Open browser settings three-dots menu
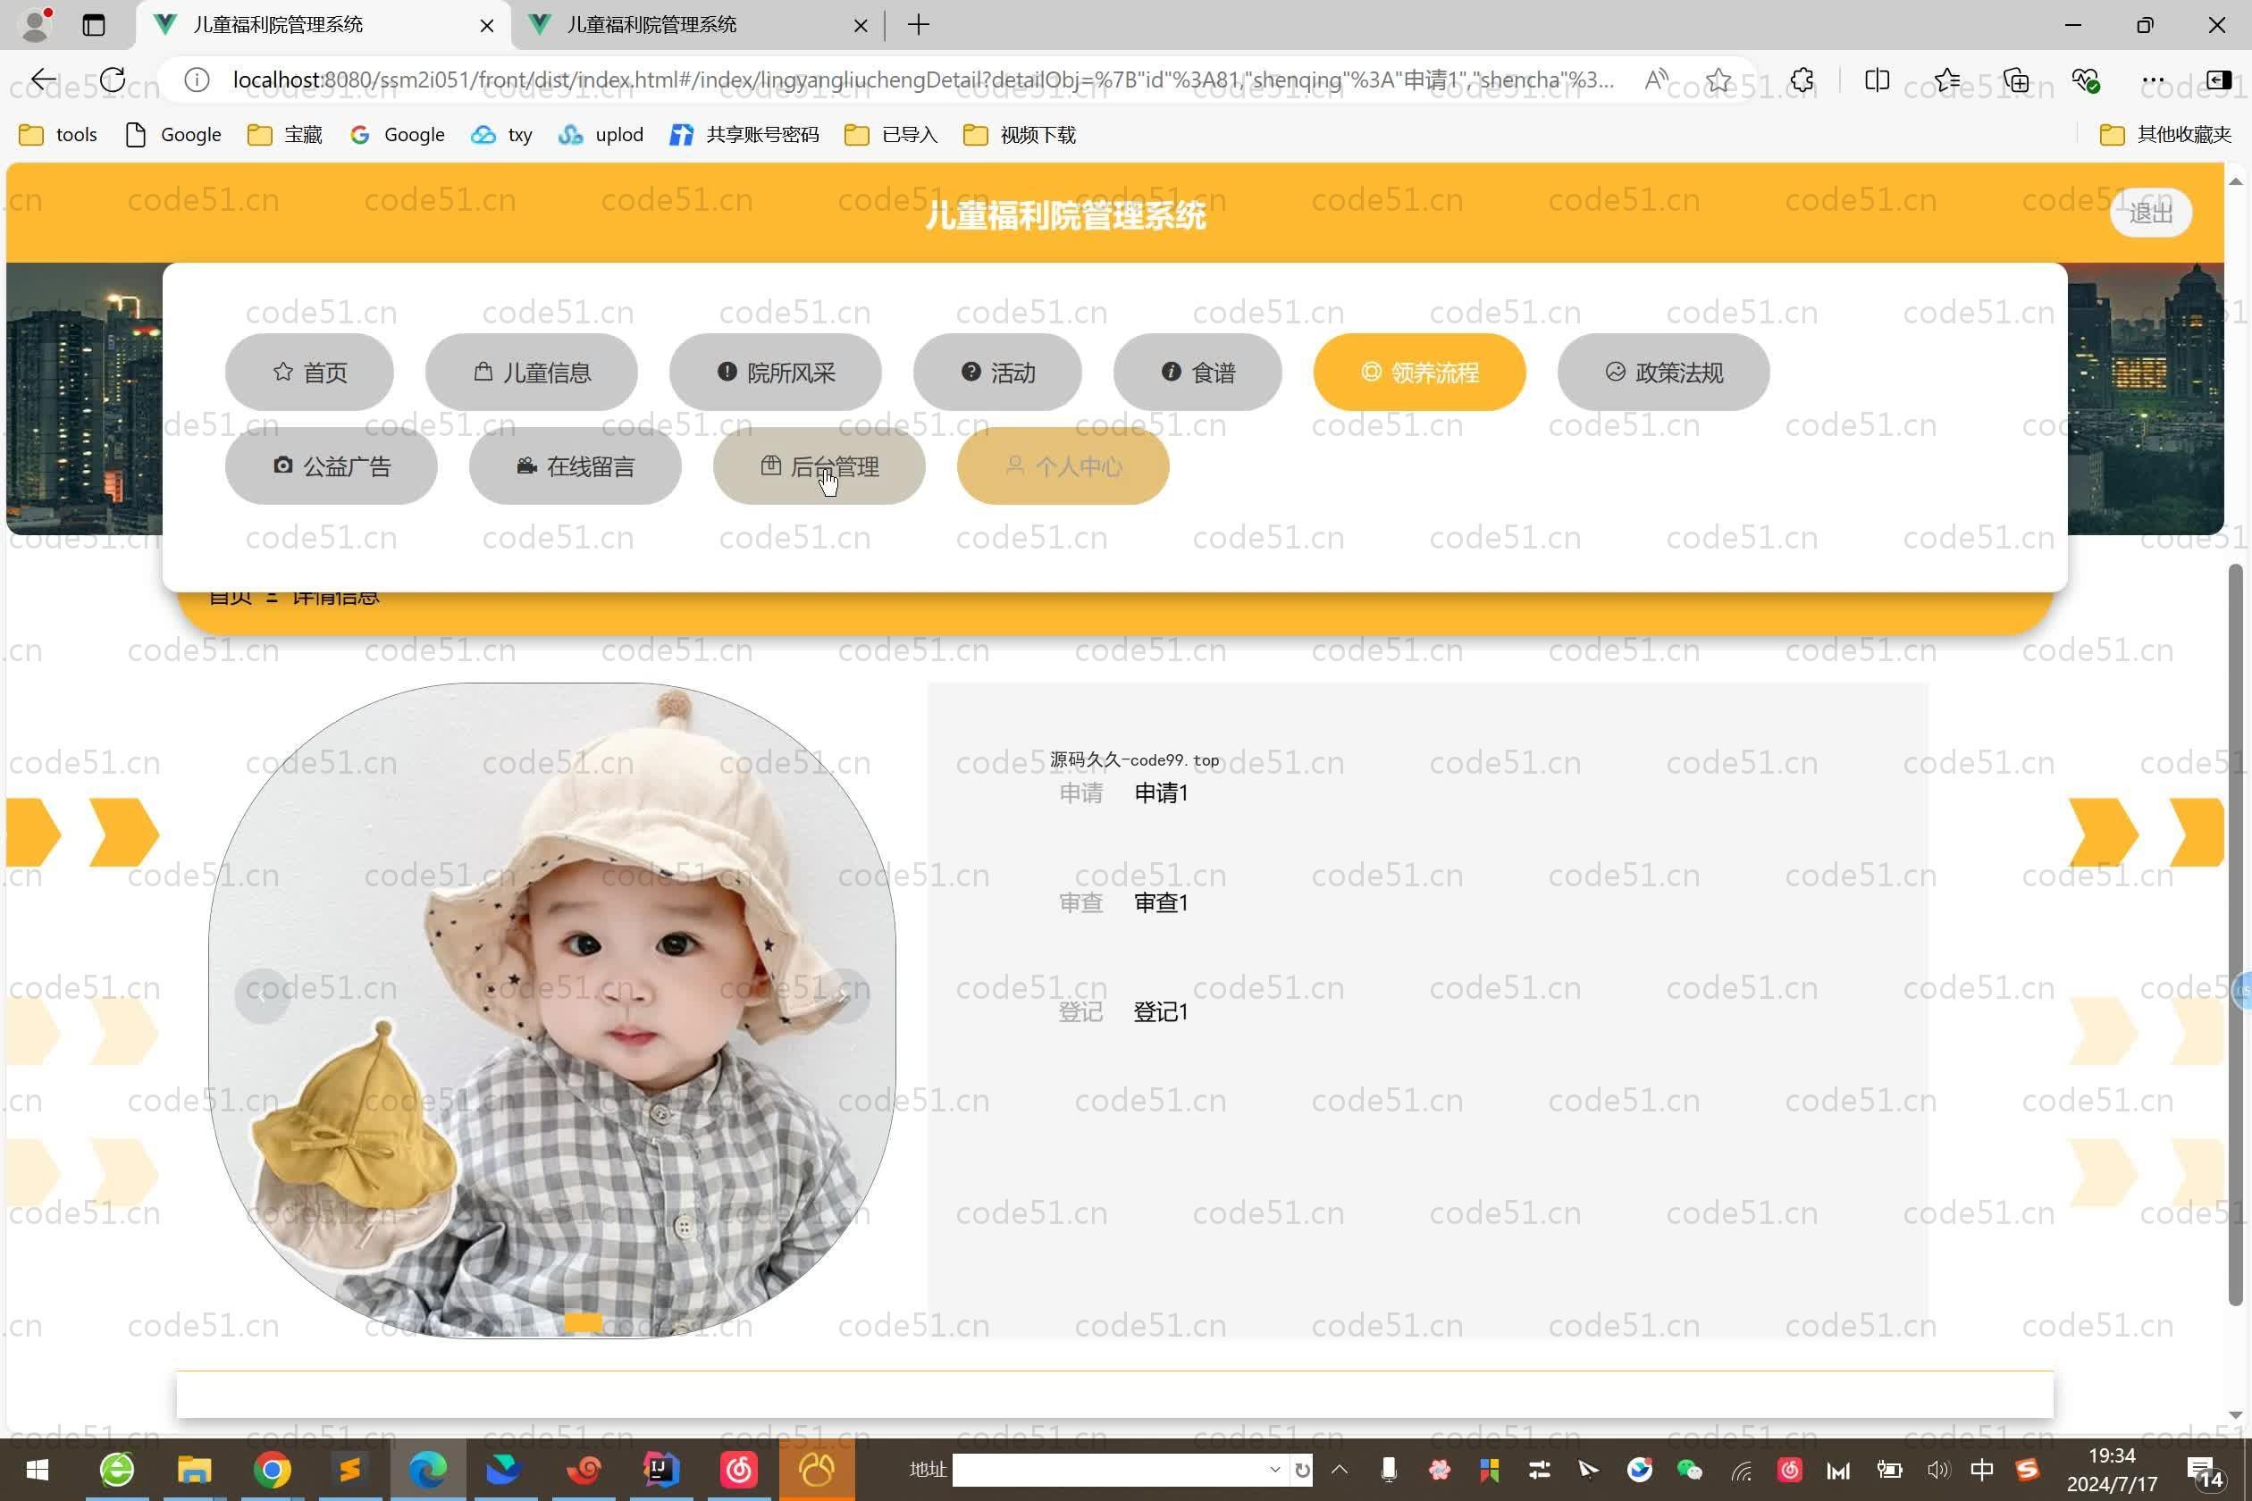The height and width of the screenshot is (1501, 2252). 2153,80
